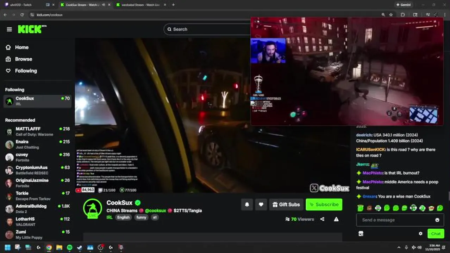Open recommended channel MATTLAFFF
Screen dimensions: 450x253
click(37, 131)
